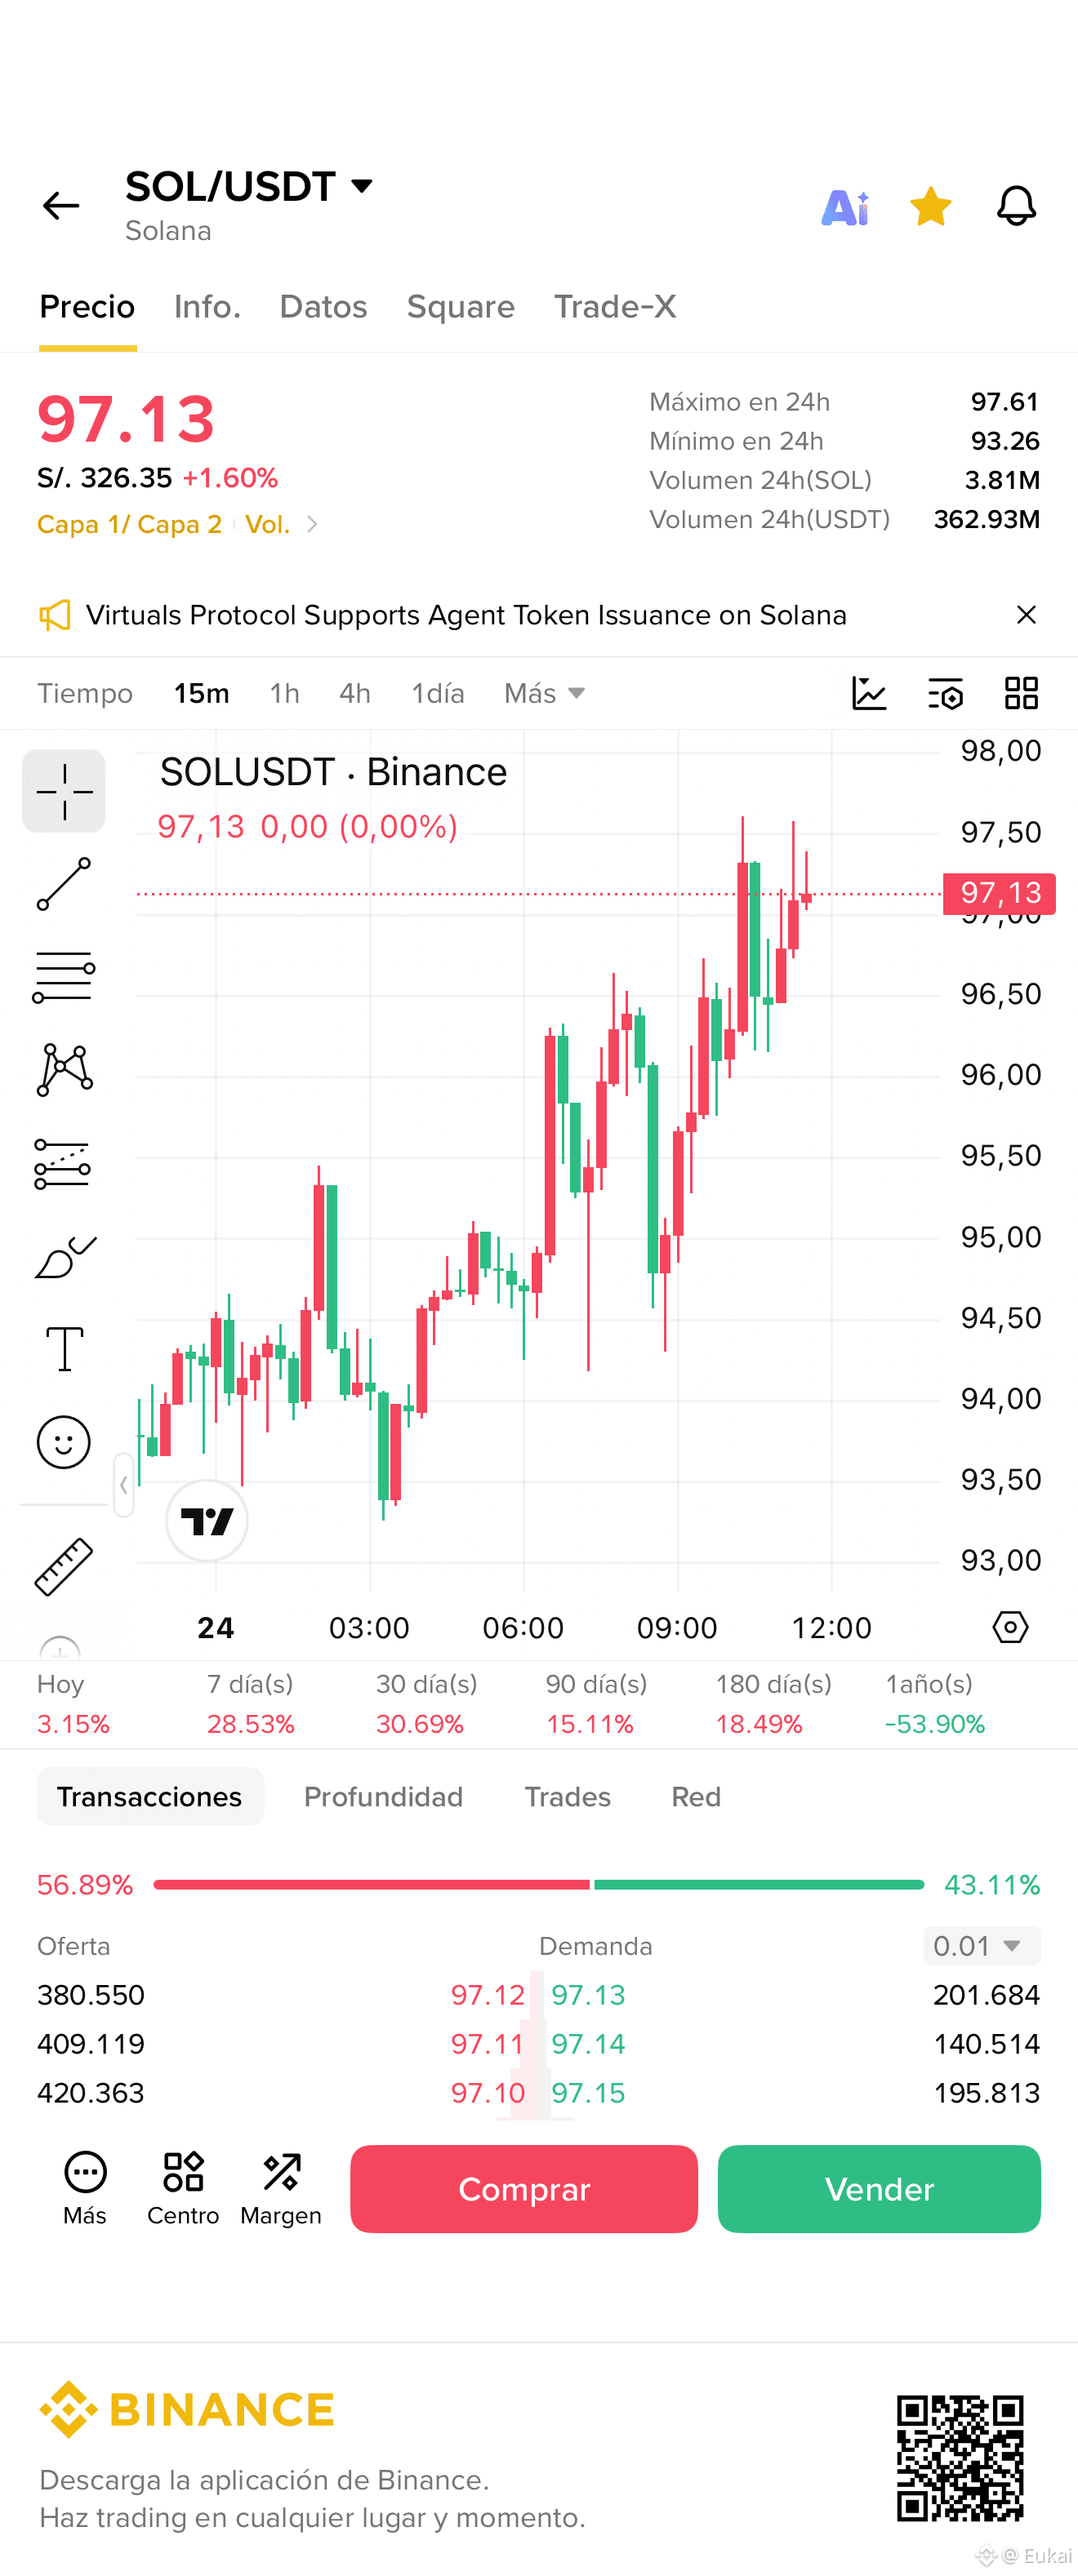Screen dimensions: 1078x2576
Task: Click the 1año(s) -53.90% performance
Action: click(935, 1705)
